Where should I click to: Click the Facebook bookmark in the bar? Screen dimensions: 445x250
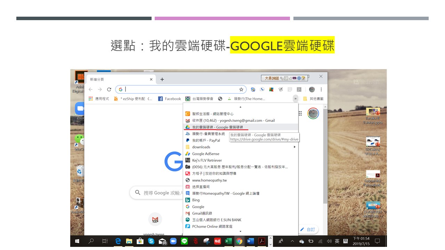[170, 99]
